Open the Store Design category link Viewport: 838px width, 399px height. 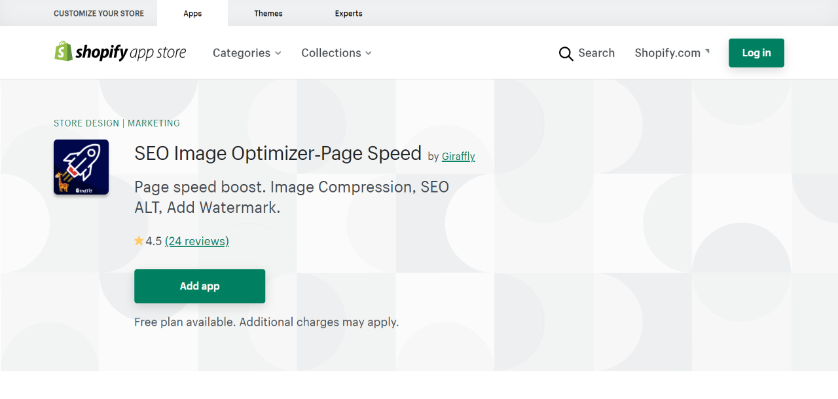86,123
